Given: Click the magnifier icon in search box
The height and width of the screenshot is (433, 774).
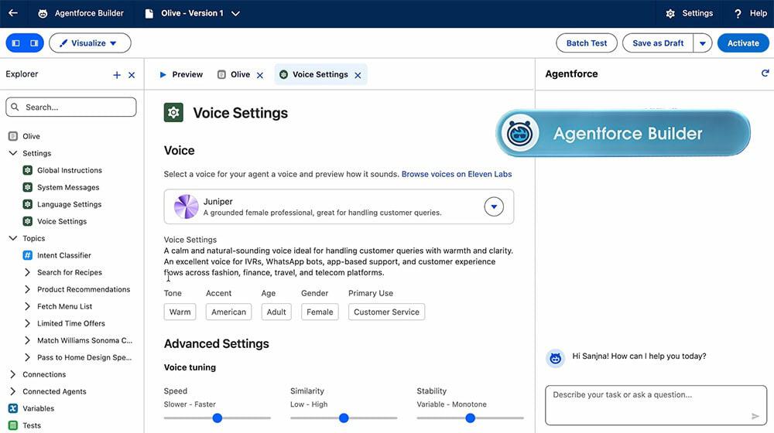Looking at the screenshot, I should 15,107.
